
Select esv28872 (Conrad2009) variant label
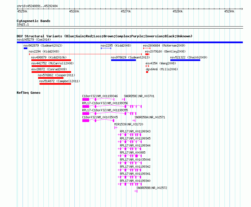pyautogui.click(x=49, y=69)
